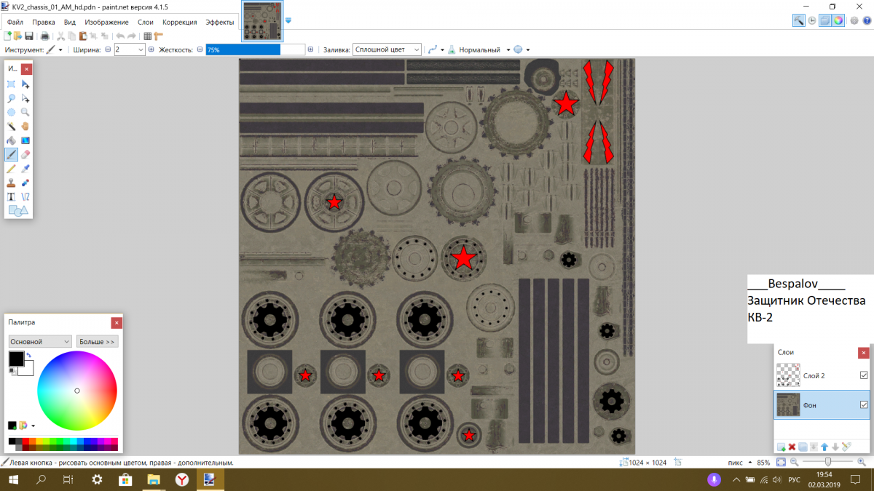The height and width of the screenshot is (491, 874).
Task: Click the zoom in magnifier in status bar
Action: coord(862,462)
